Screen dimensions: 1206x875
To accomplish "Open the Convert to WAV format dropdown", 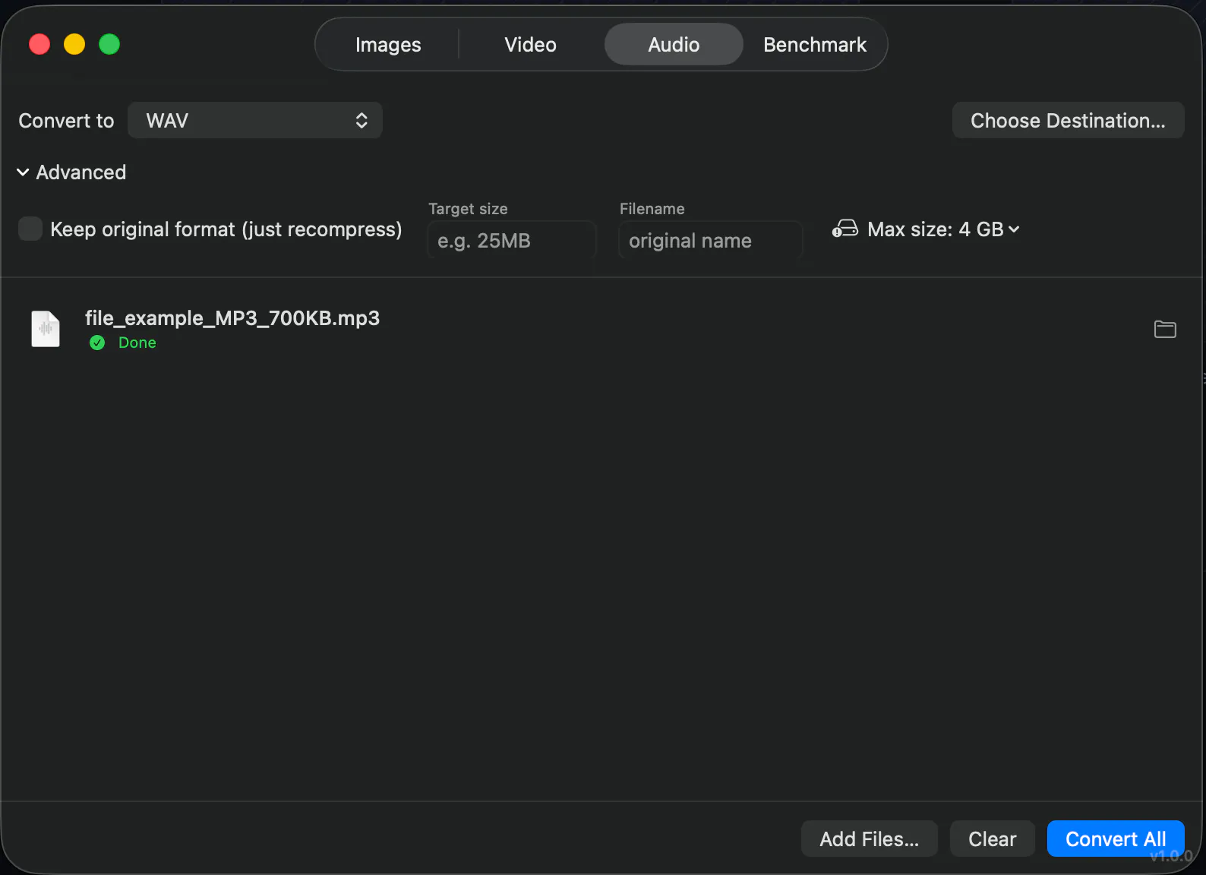I will pyautogui.click(x=255, y=120).
